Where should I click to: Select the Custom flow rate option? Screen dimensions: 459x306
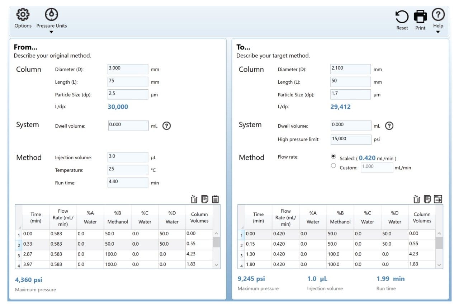(333, 166)
